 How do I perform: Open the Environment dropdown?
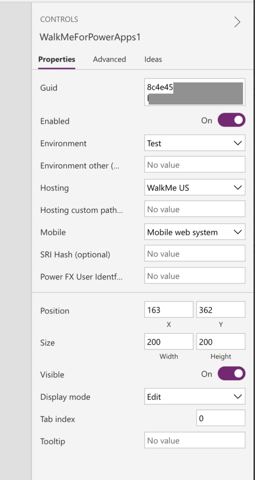coord(195,143)
